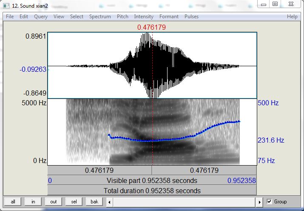Click the 'bak' button
The width and height of the screenshot is (304, 211).
94,202
